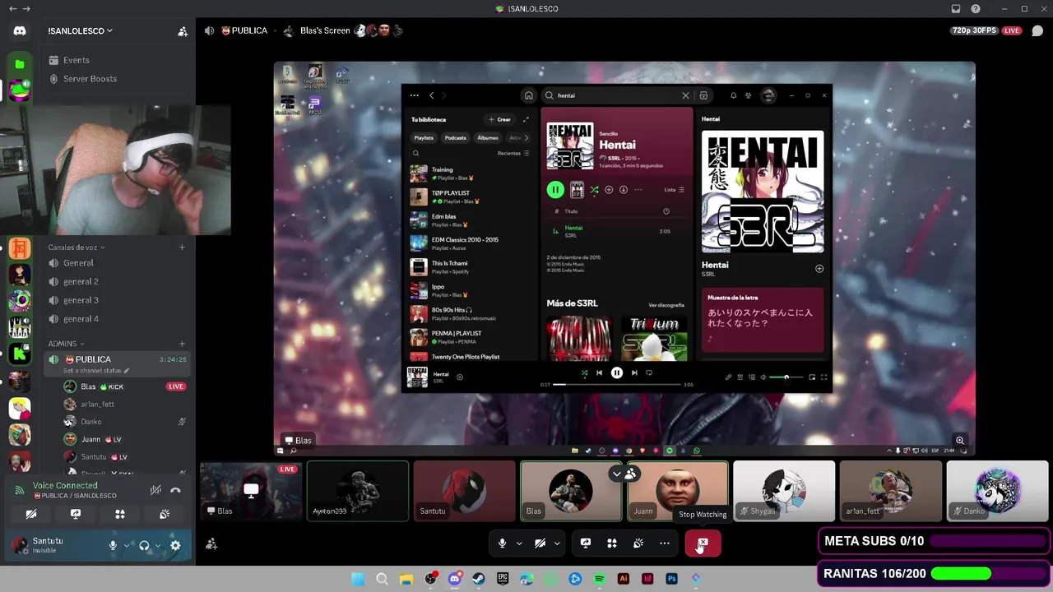This screenshot has width=1053, height=592.
Task: Zoom the stream with magnifier icon
Action: pos(960,441)
